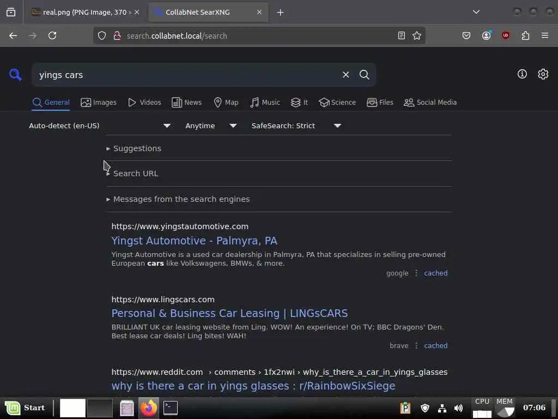
Task: Click the browser address bar
Action: click(x=259, y=35)
